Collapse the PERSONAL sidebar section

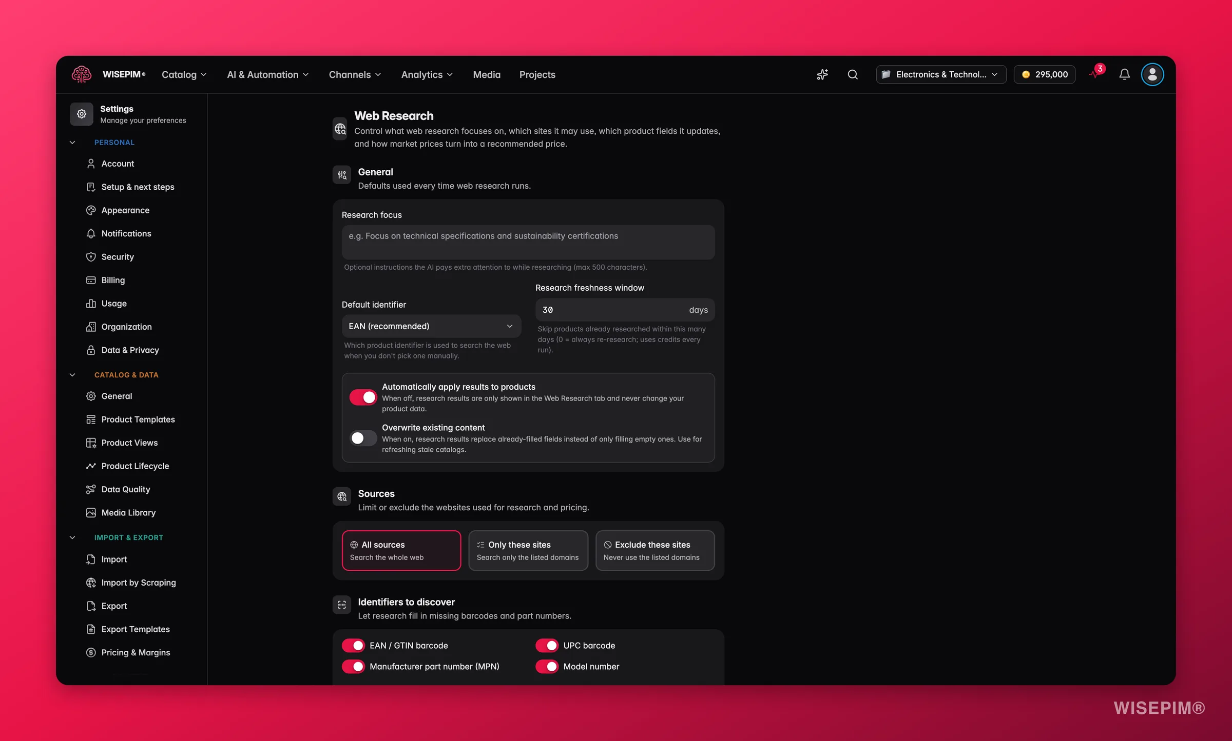pos(72,143)
